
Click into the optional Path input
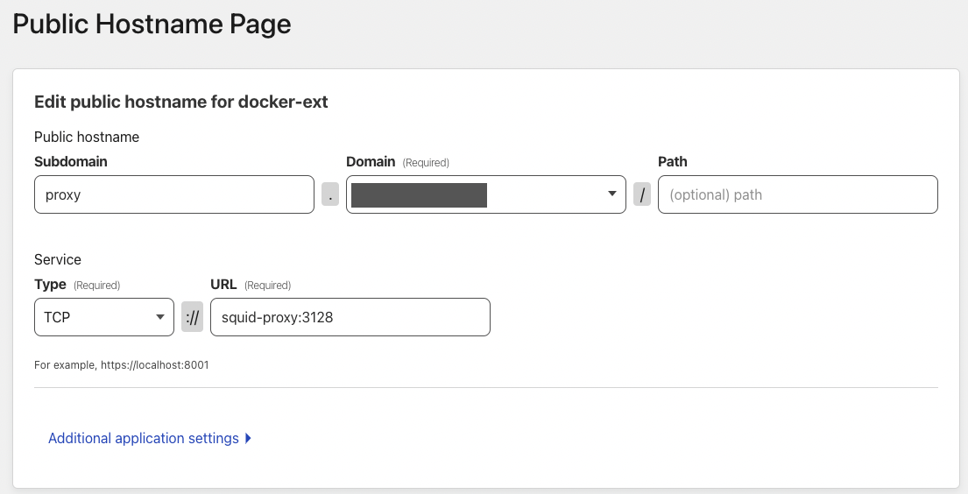click(797, 195)
